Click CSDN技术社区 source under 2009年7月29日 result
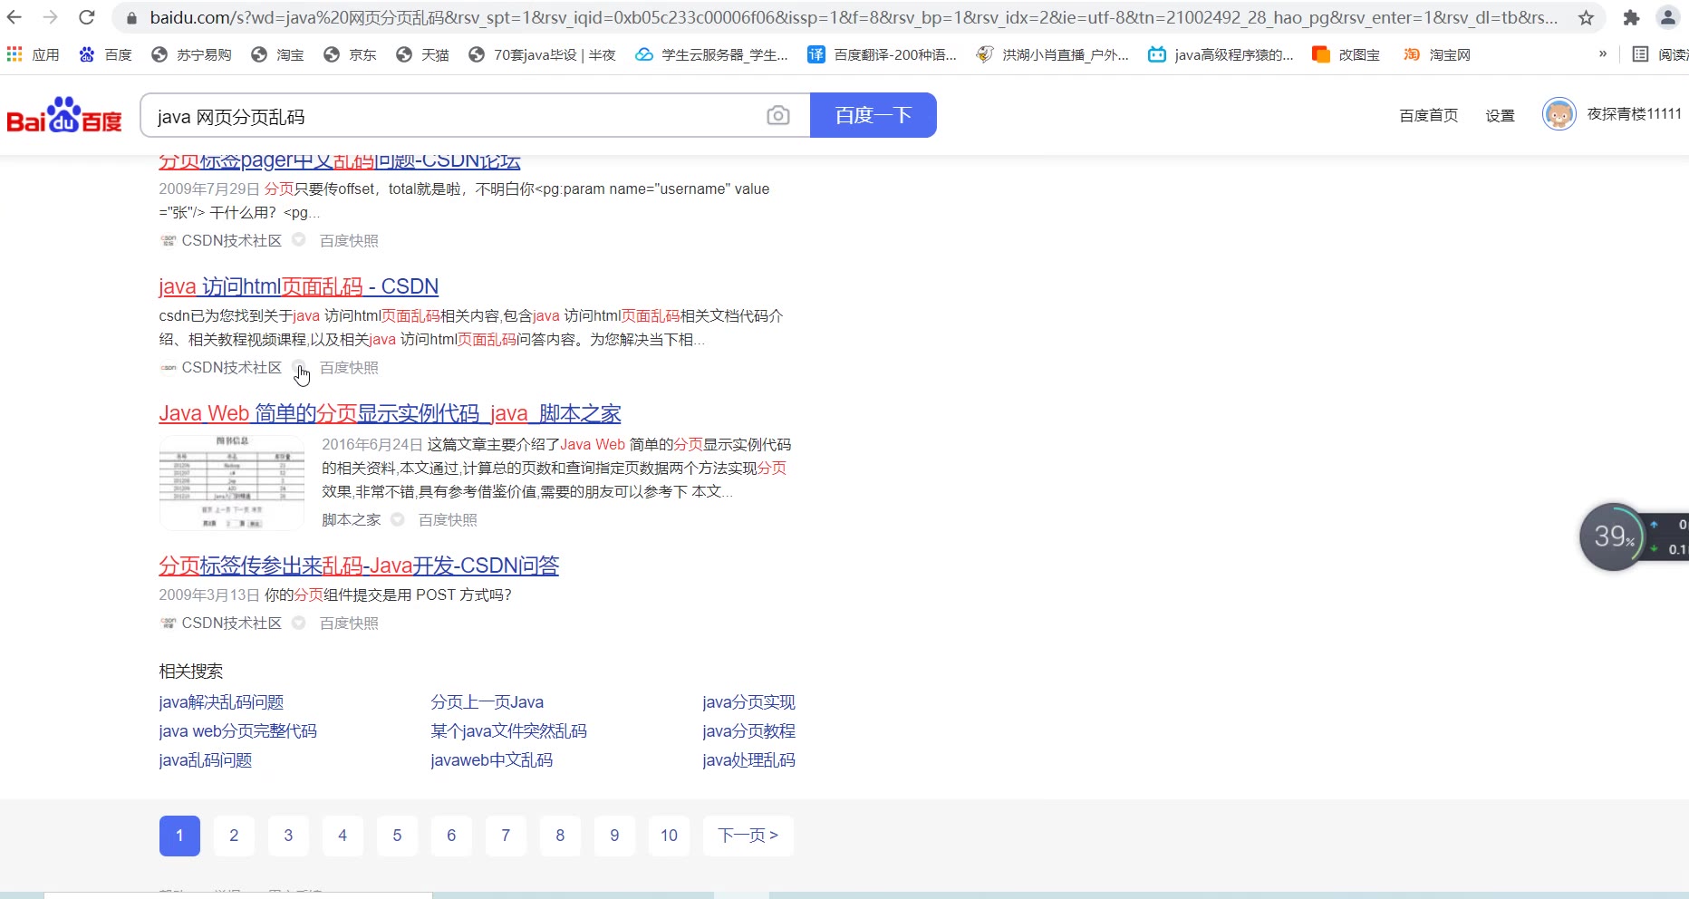Screen dimensions: 1689x899 point(231,240)
